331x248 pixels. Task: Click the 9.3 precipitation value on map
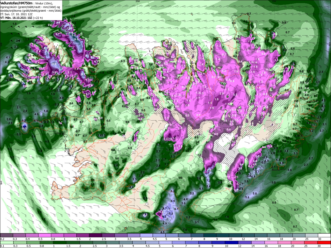(164, 216)
